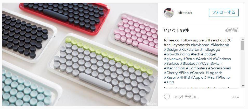This screenshot has height=109, width=248.
Task: Click the lofree.co profile avatar
Action: click(x=169, y=13)
